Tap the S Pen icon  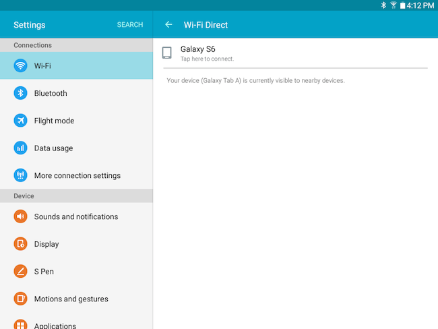[20, 271]
